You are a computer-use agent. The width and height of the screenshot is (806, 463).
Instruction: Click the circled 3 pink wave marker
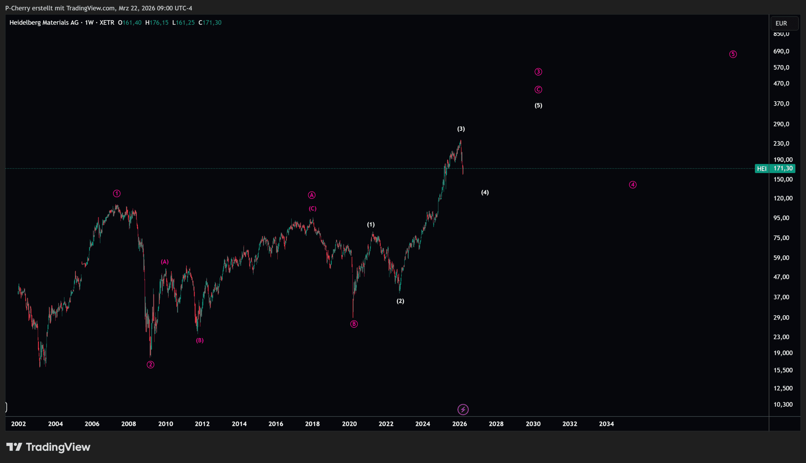pyautogui.click(x=538, y=72)
